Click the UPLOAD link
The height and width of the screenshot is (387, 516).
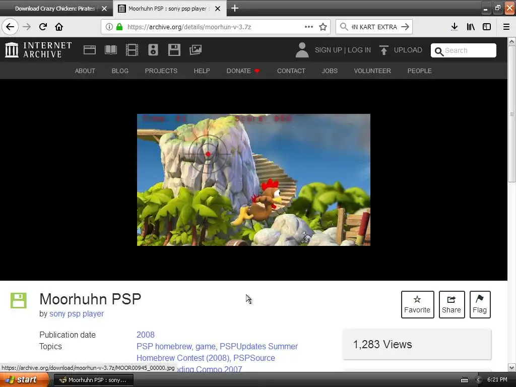coord(401,50)
